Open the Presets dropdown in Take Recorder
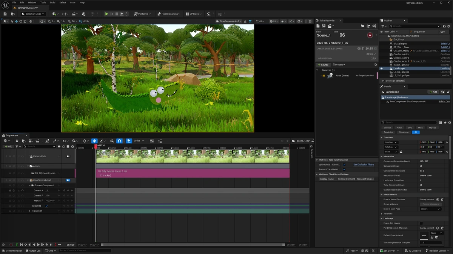 tap(339, 65)
